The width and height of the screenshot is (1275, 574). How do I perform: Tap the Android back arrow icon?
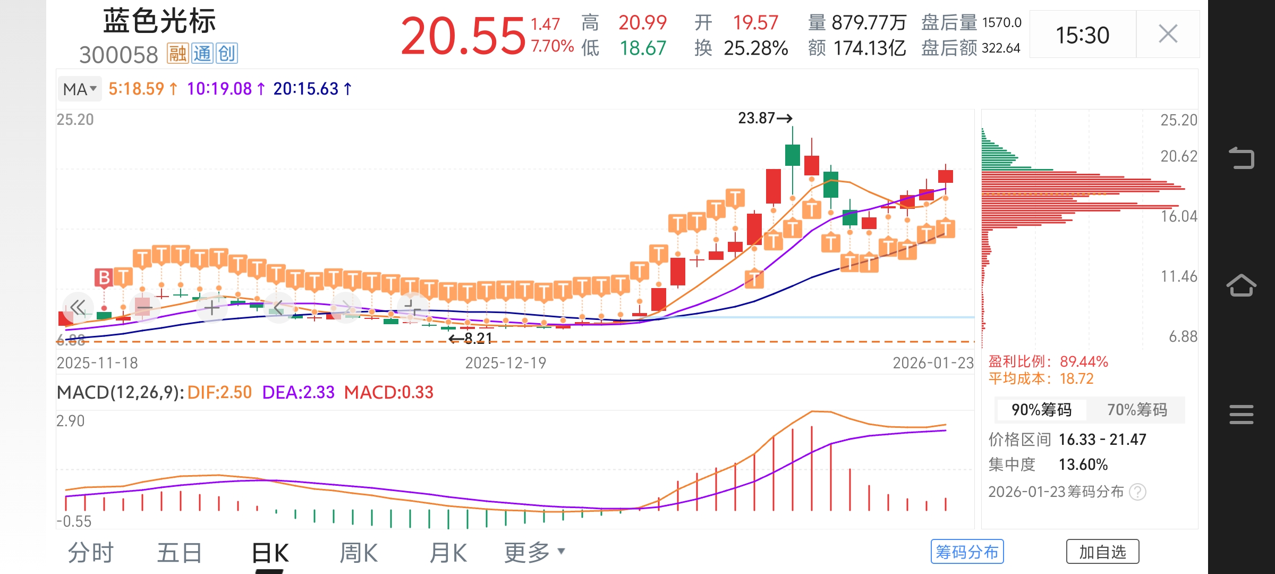pos(1241,158)
